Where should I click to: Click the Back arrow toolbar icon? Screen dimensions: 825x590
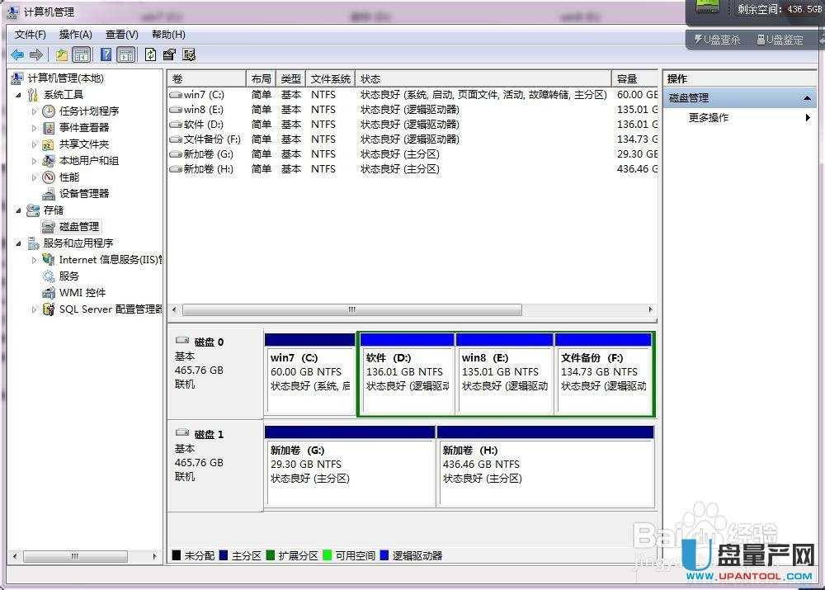tap(16, 54)
